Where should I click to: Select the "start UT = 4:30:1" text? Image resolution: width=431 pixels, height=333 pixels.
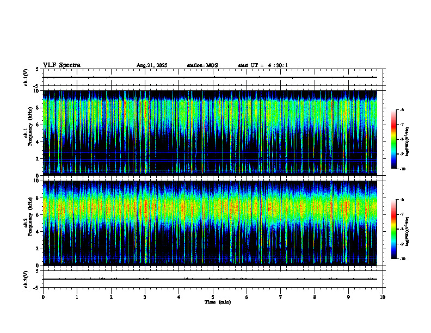[263, 65]
